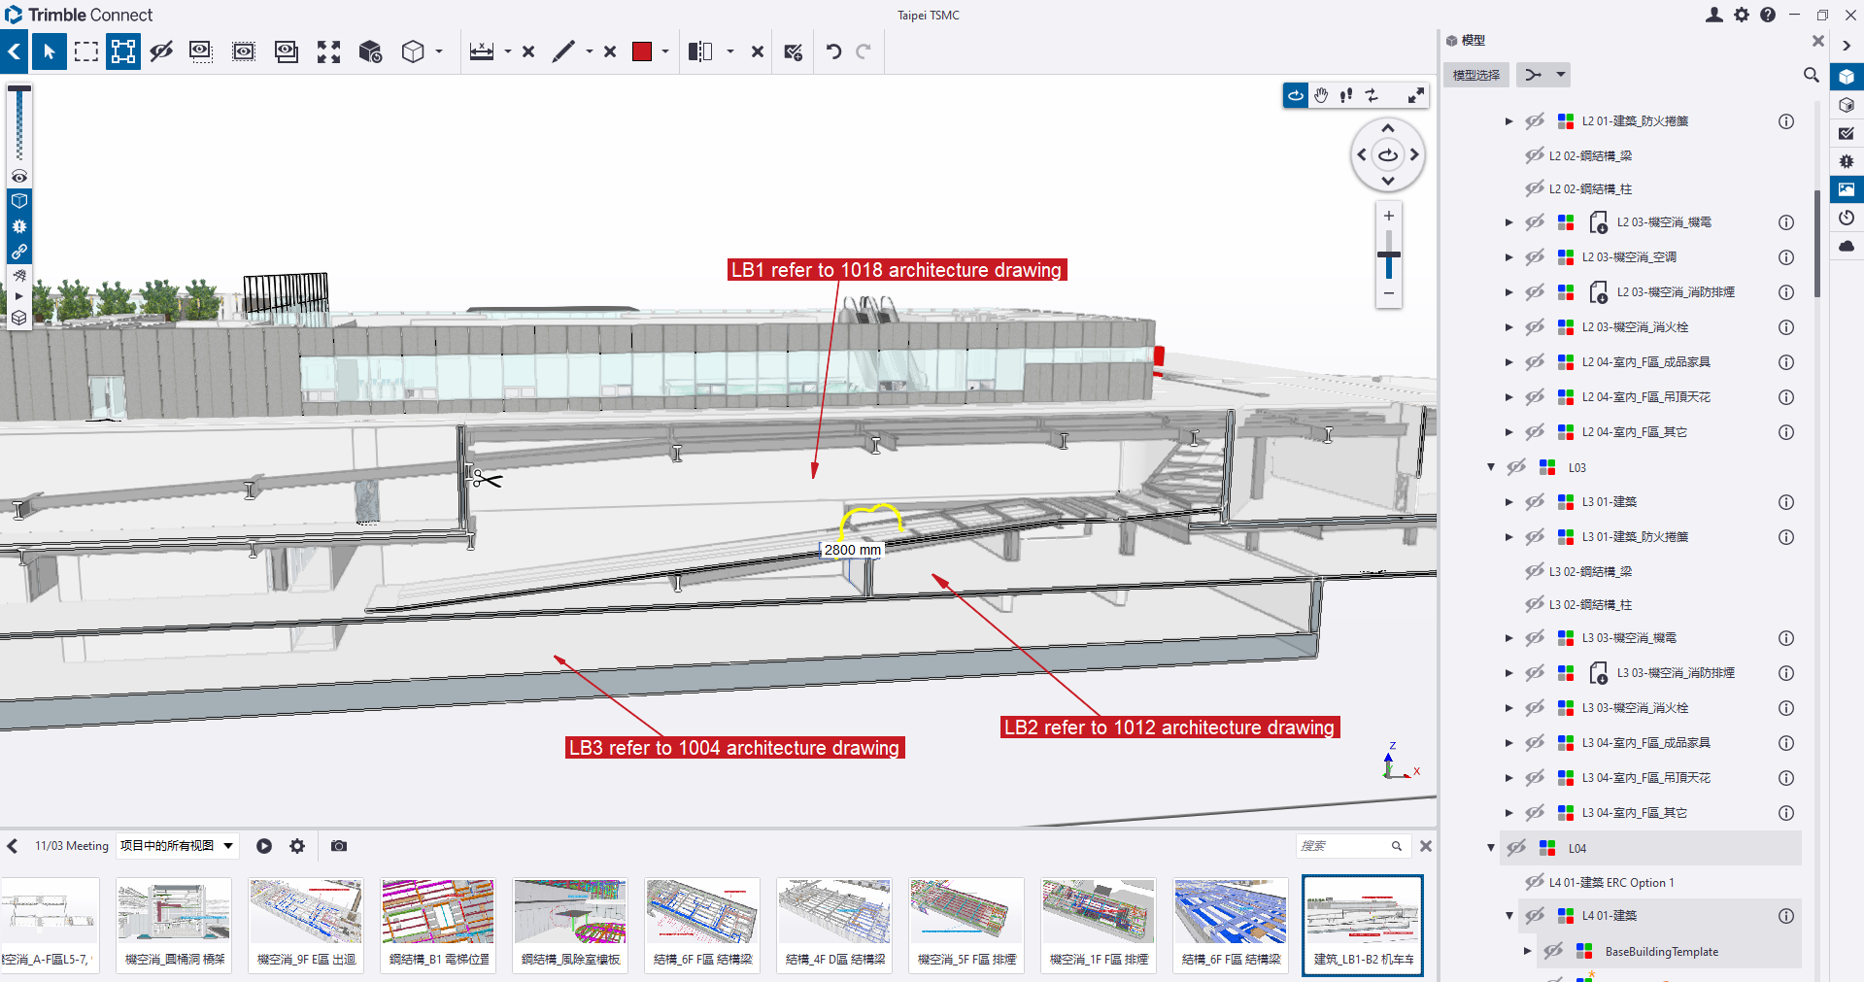The width and height of the screenshot is (1864, 982).
Task: Click the clip plane tool icon
Action: click(x=699, y=51)
